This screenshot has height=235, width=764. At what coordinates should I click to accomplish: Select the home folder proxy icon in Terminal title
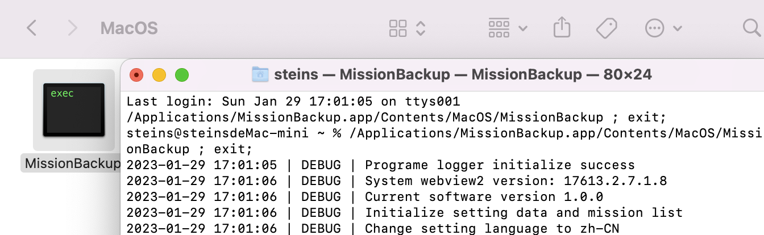click(260, 74)
